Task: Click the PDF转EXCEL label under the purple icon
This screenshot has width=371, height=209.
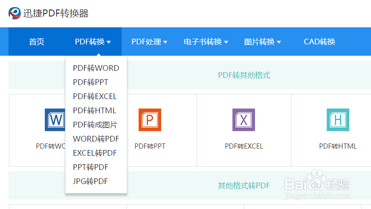Action: pyautogui.click(x=244, y=146)
